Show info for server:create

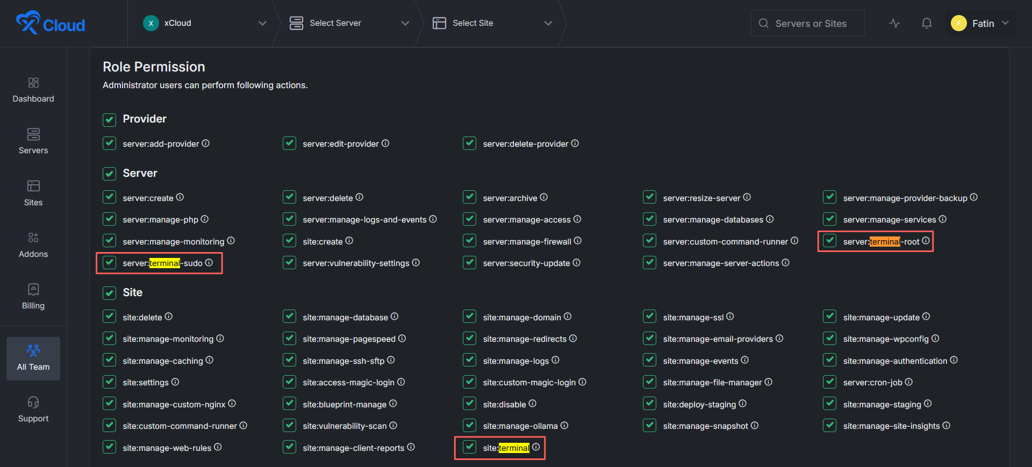[180, 197]
